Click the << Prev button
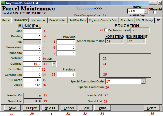The height and width of the screenshot is (116, 163). tap(32, 108)
